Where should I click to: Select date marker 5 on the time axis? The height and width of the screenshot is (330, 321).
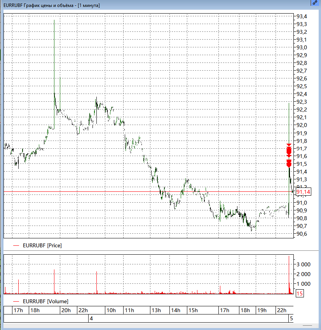[290, 319]
